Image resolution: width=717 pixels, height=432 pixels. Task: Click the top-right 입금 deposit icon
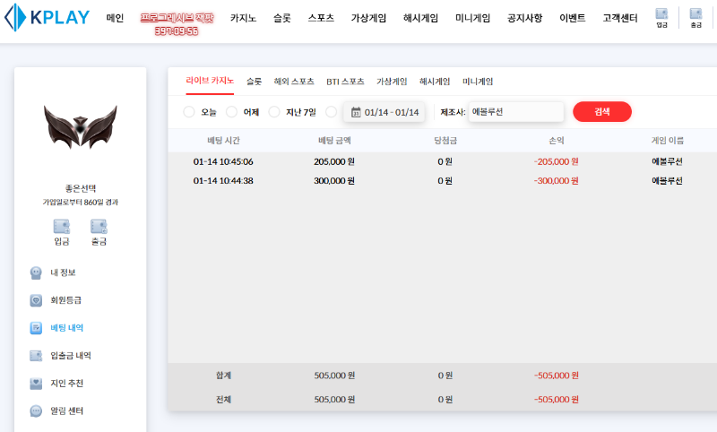(661, 18)
